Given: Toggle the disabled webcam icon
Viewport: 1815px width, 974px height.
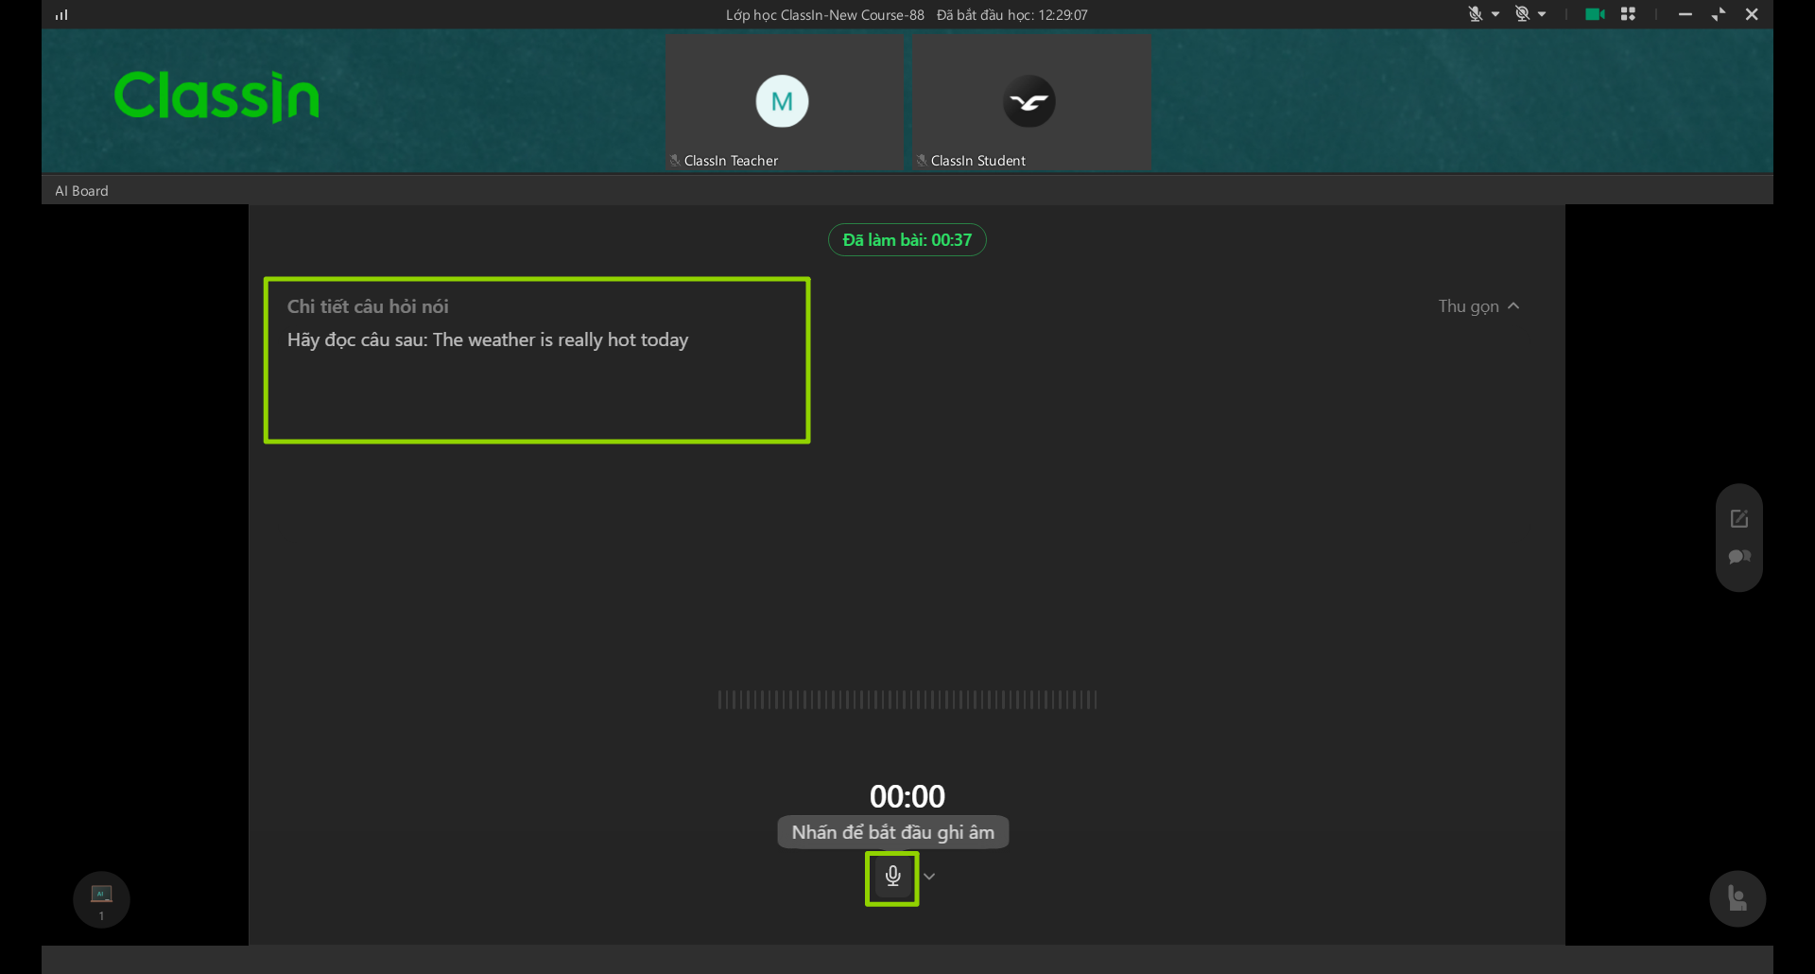Looking at the screenshot, I should [1522, 14].
